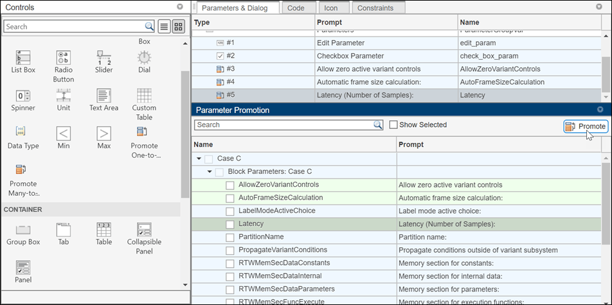The image size is (612, 305).
Task: Switch Controls palette to list view
Action: (x=165, y=26)
